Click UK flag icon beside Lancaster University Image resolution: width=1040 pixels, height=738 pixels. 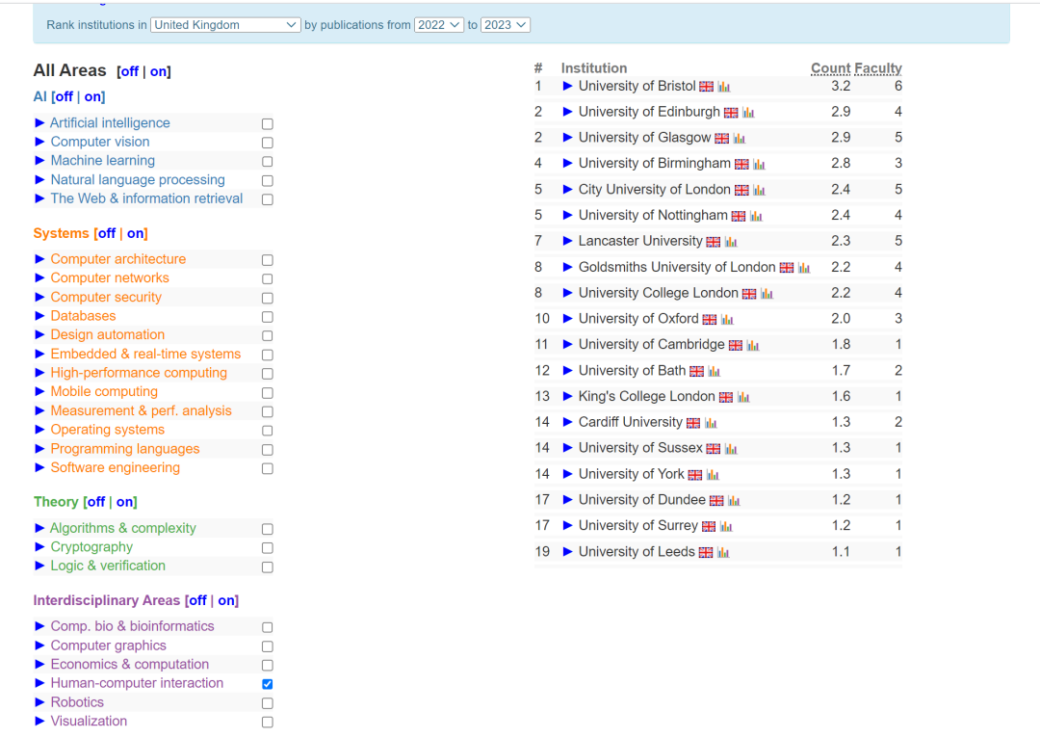point(713,242)
